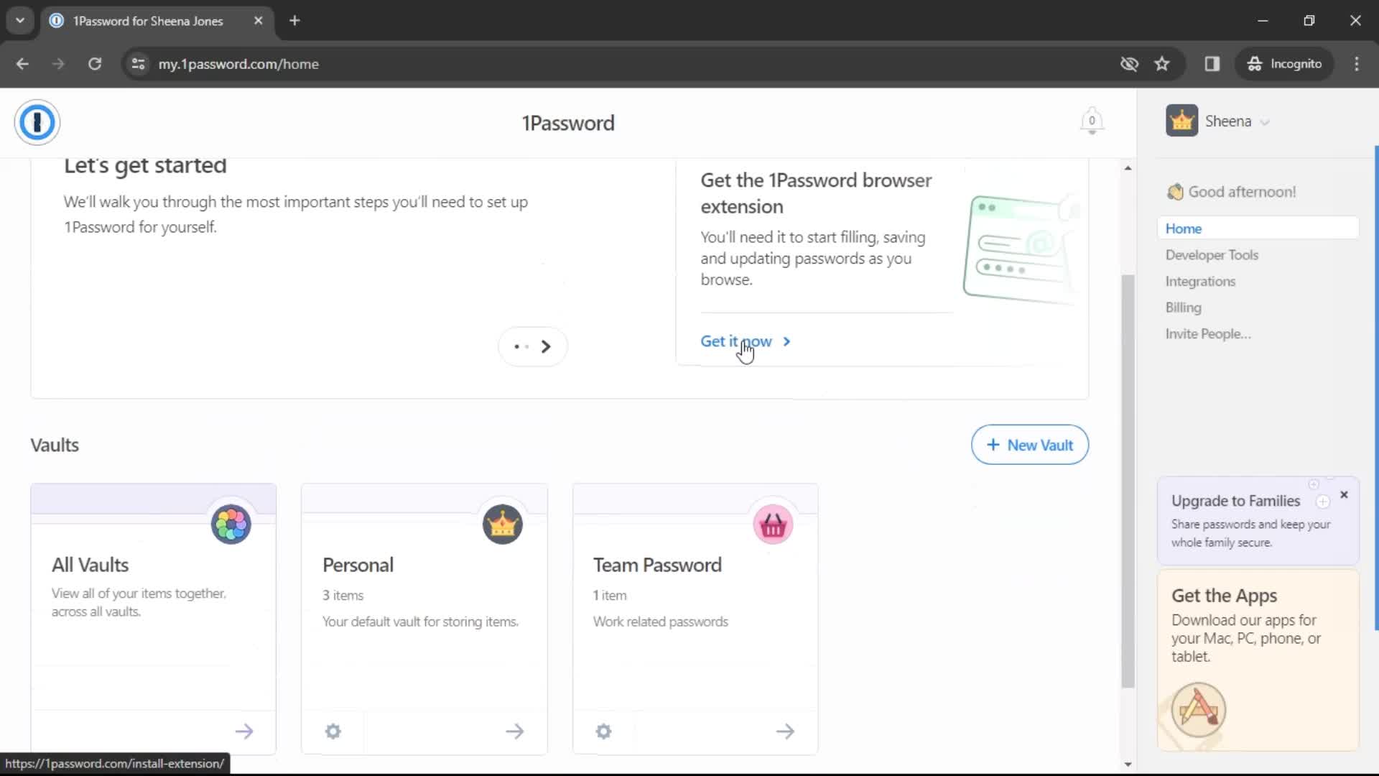Expand the All Vaults arrow link
Screen dimensions: 1379x776
pyautogui.click(x=243, y=731)
